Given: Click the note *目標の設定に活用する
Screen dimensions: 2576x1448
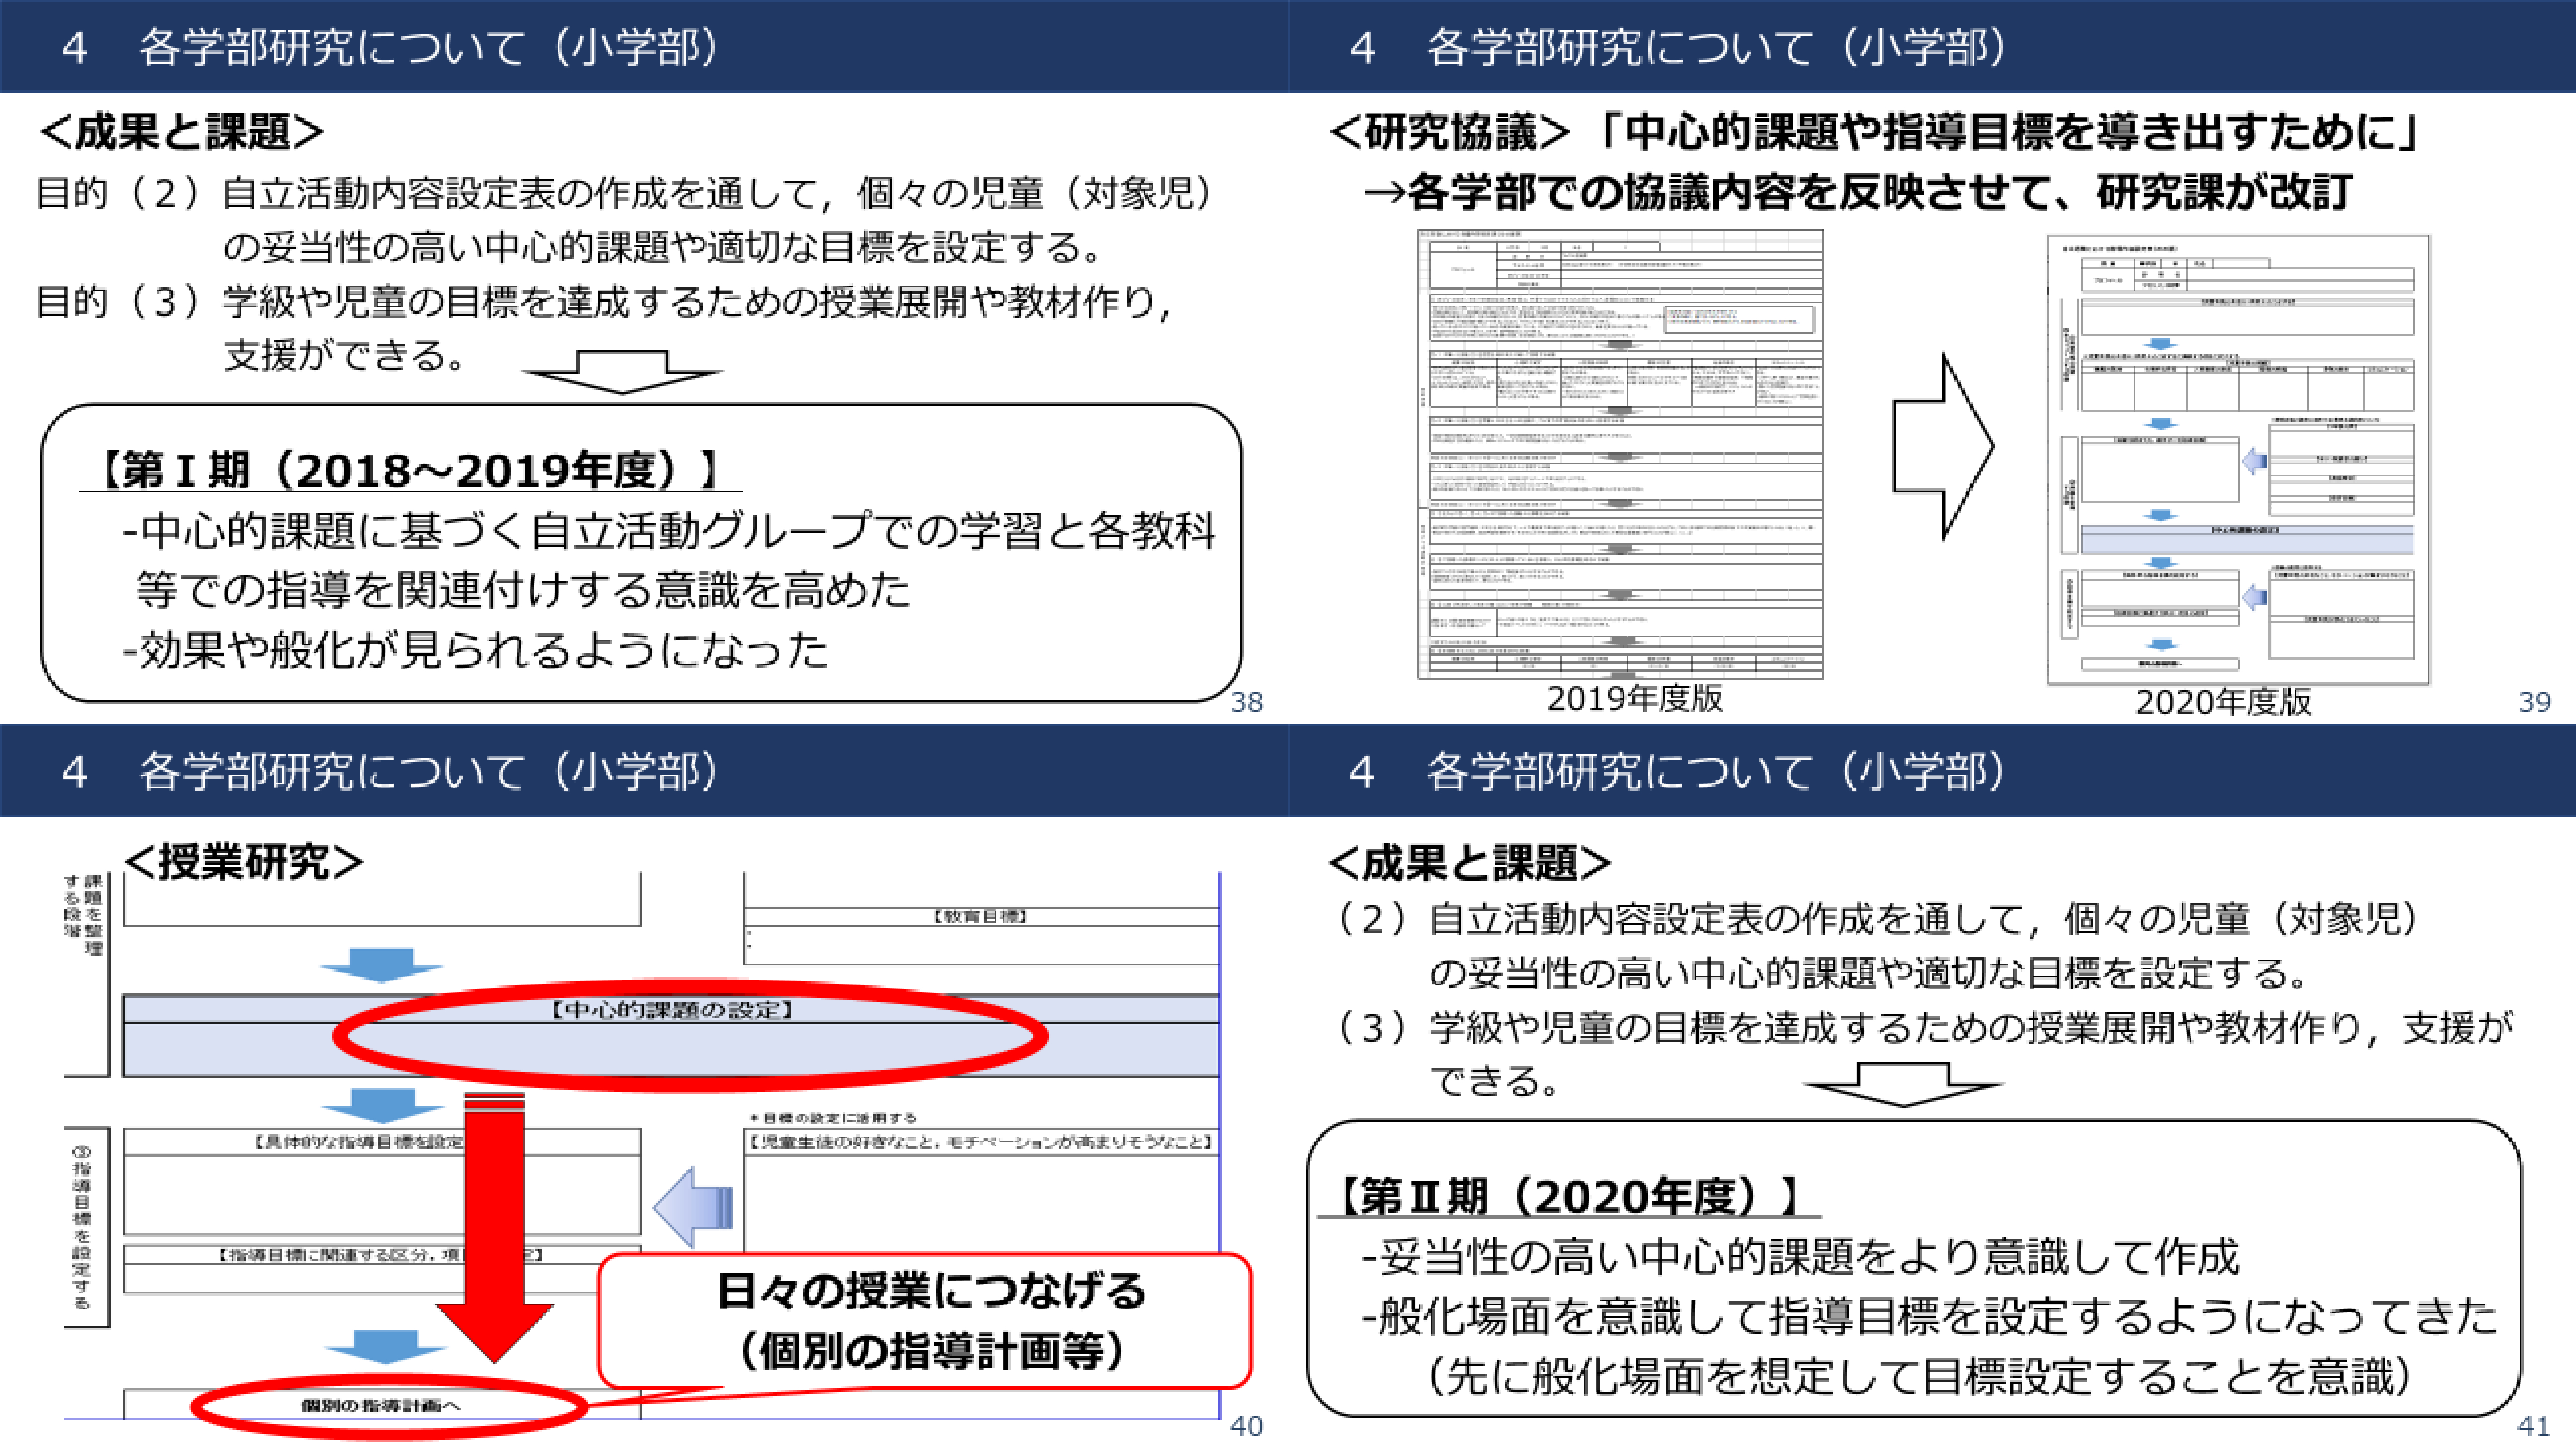Looking at the screenshot, I should (833, 1118).
